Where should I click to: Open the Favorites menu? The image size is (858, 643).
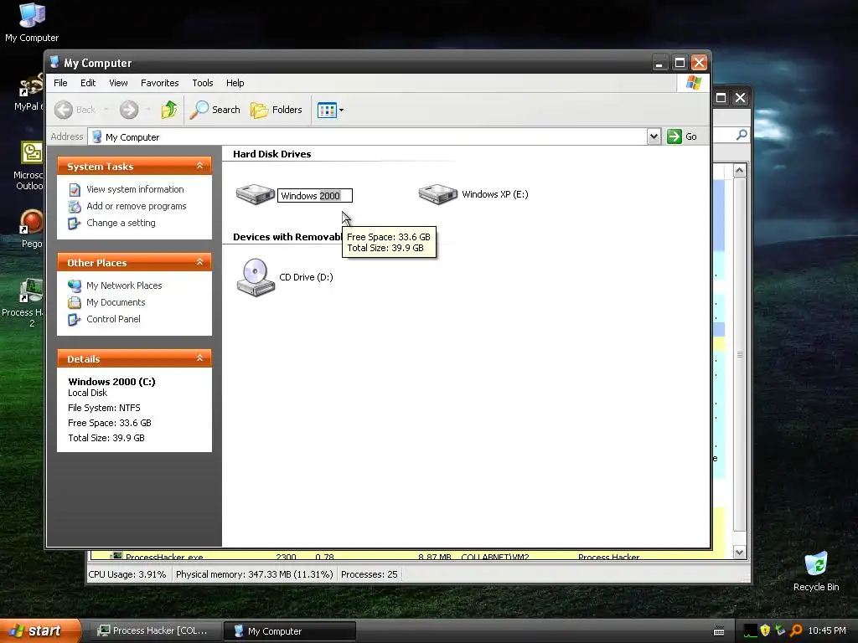(x=160, y=83)
